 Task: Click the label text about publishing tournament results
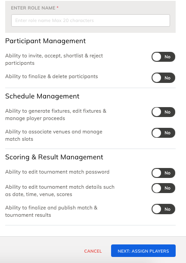point(51,211)
